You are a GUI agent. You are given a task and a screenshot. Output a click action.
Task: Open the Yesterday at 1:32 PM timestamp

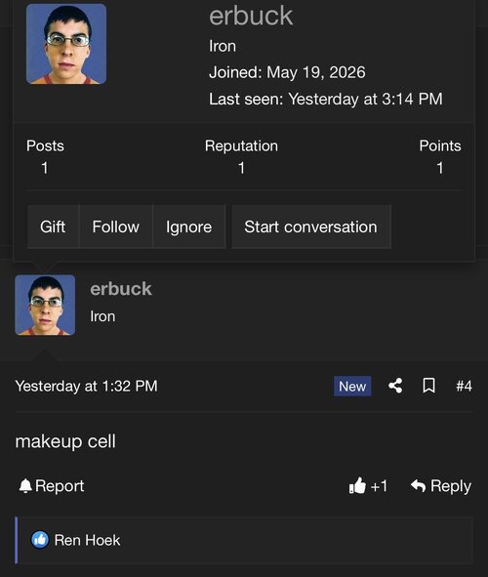pos(87,386)
